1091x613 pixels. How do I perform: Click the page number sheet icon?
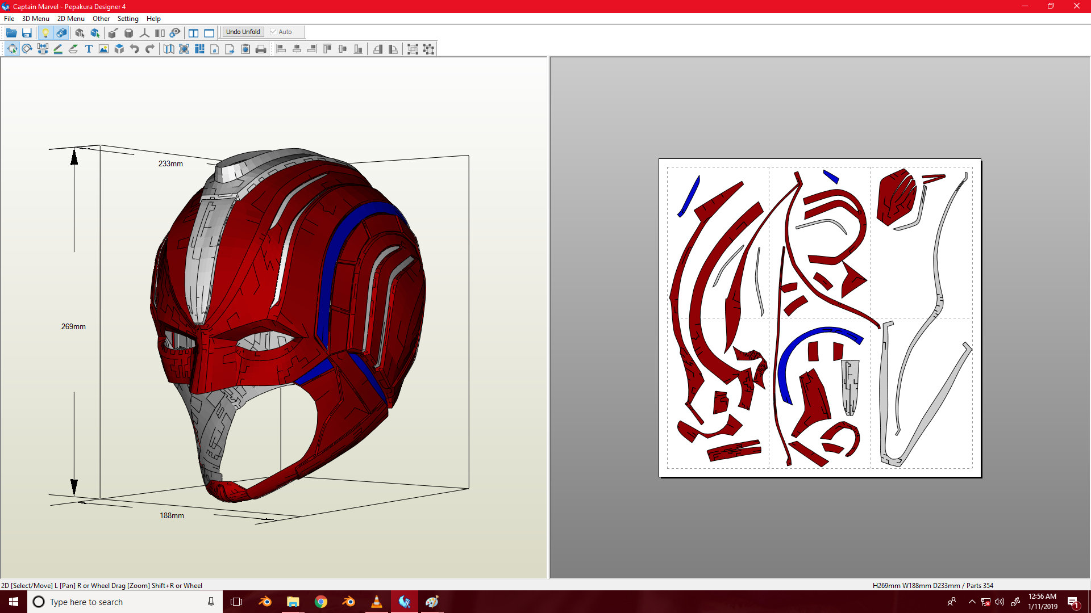pos(215,49)
